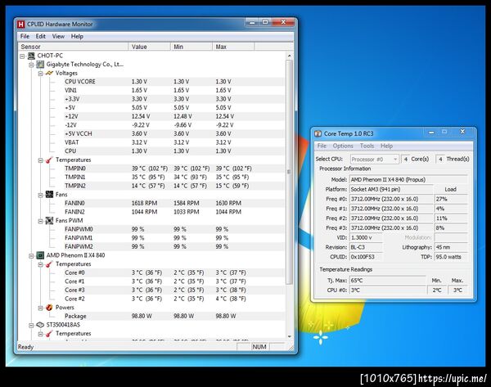Click the TDP 95.0 watts value
Screen dimensions: 491x387
(x=451, y=257)
